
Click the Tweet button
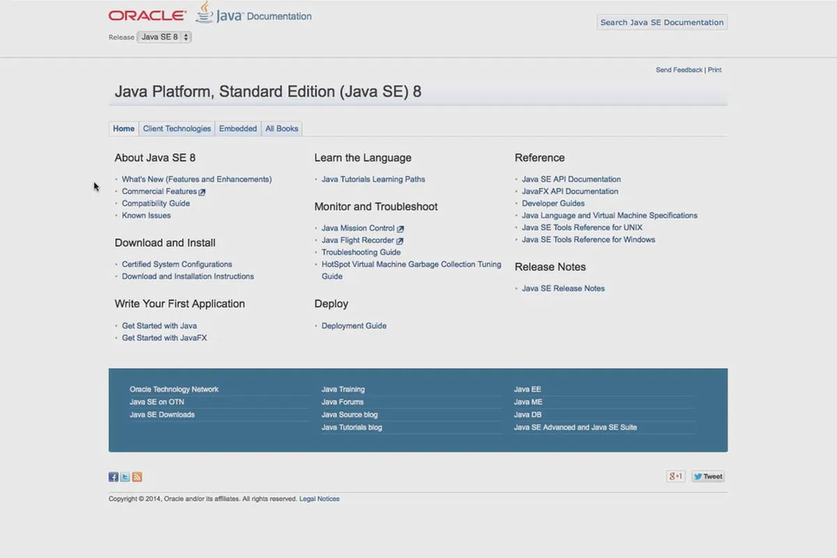[x=708, y=476]
